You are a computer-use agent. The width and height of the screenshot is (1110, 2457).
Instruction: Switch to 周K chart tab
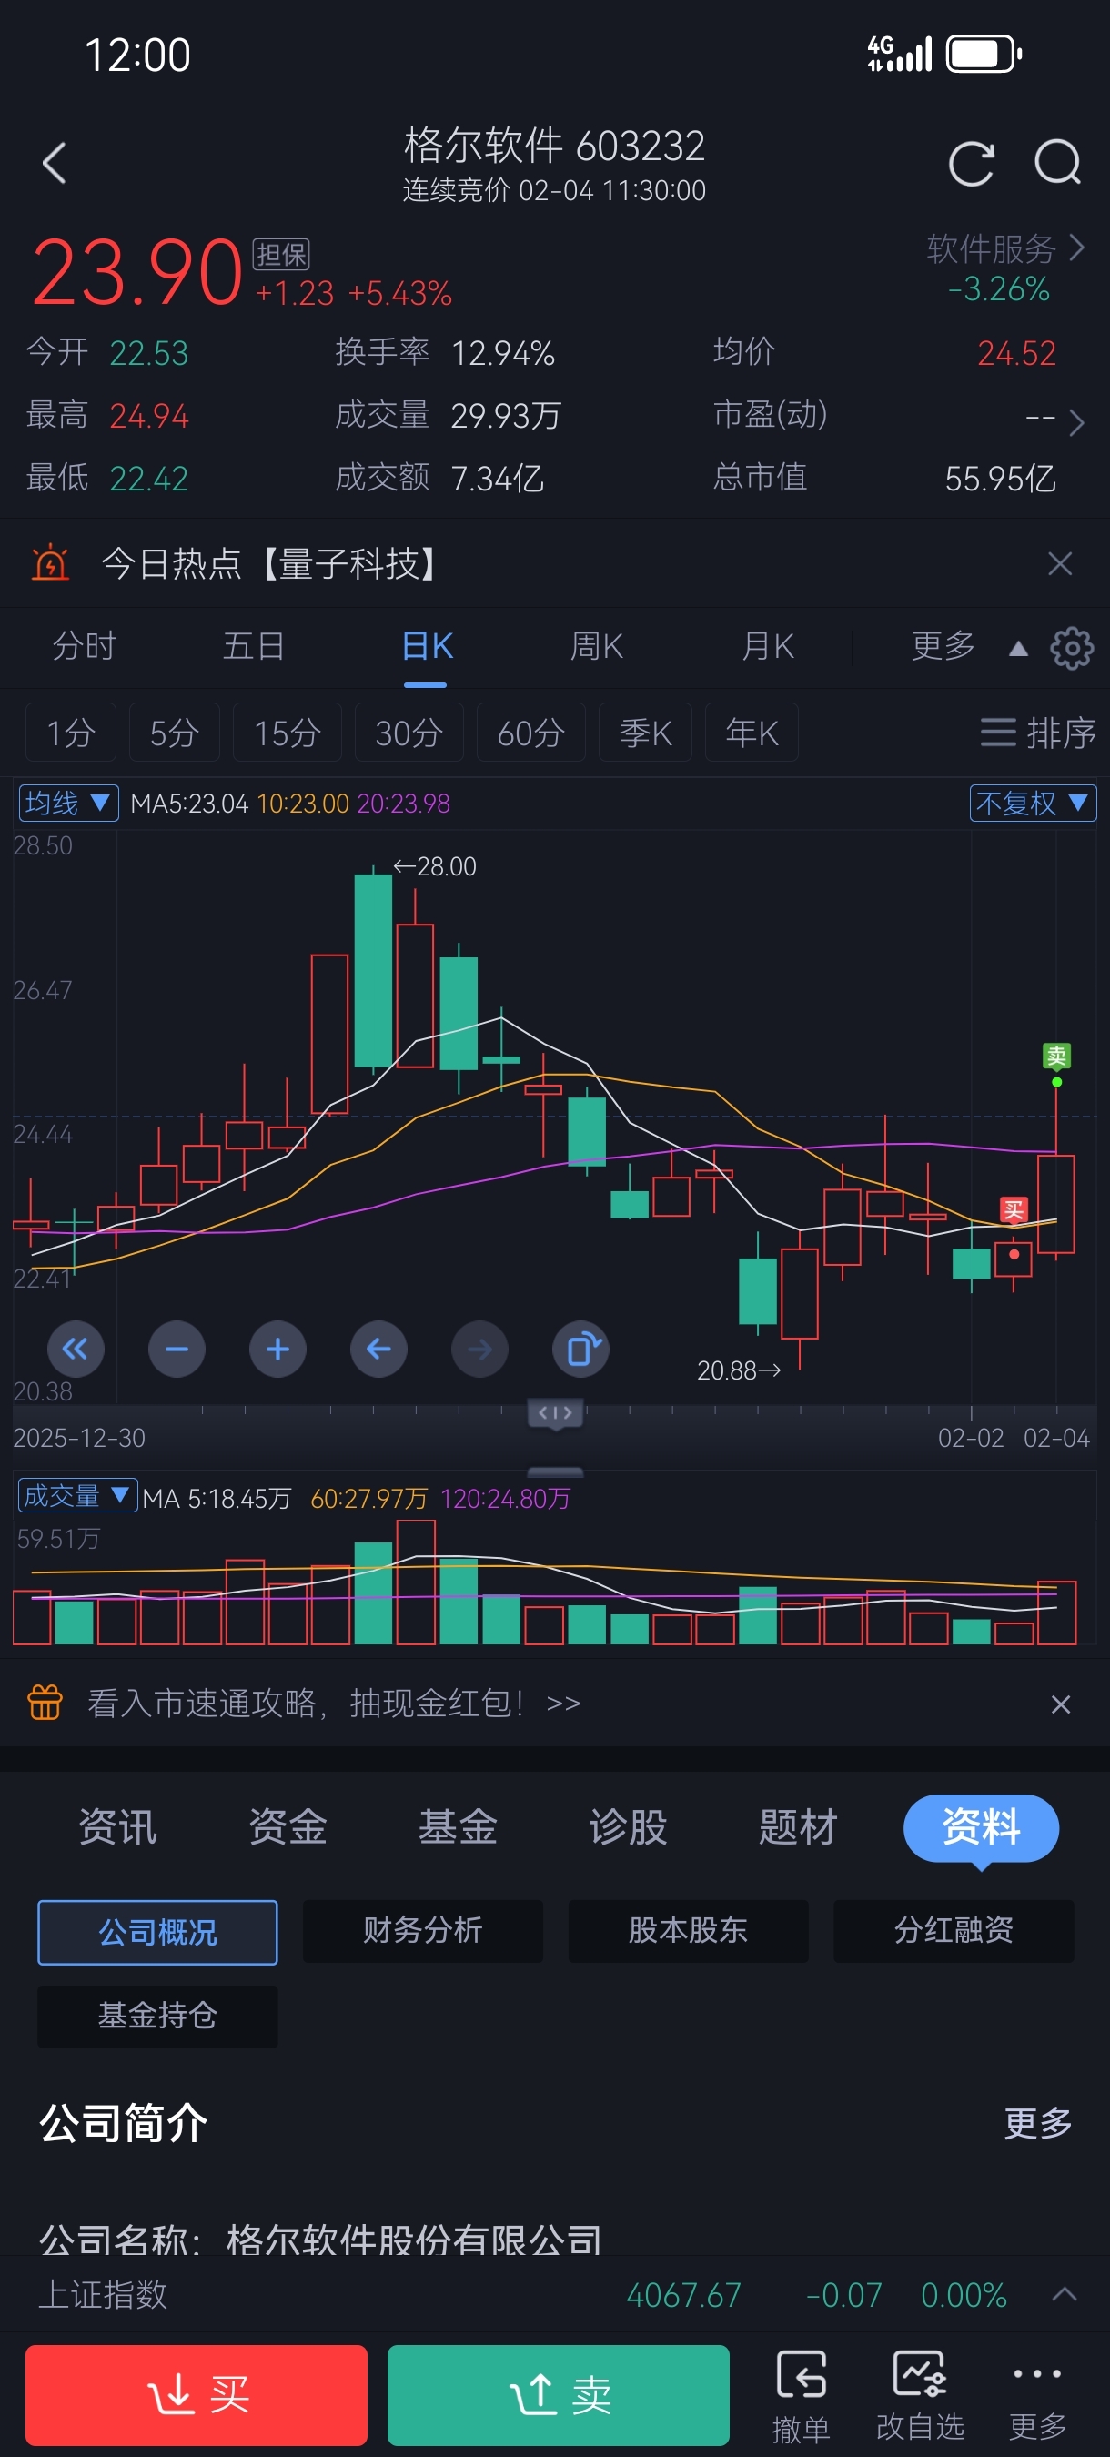597,647
